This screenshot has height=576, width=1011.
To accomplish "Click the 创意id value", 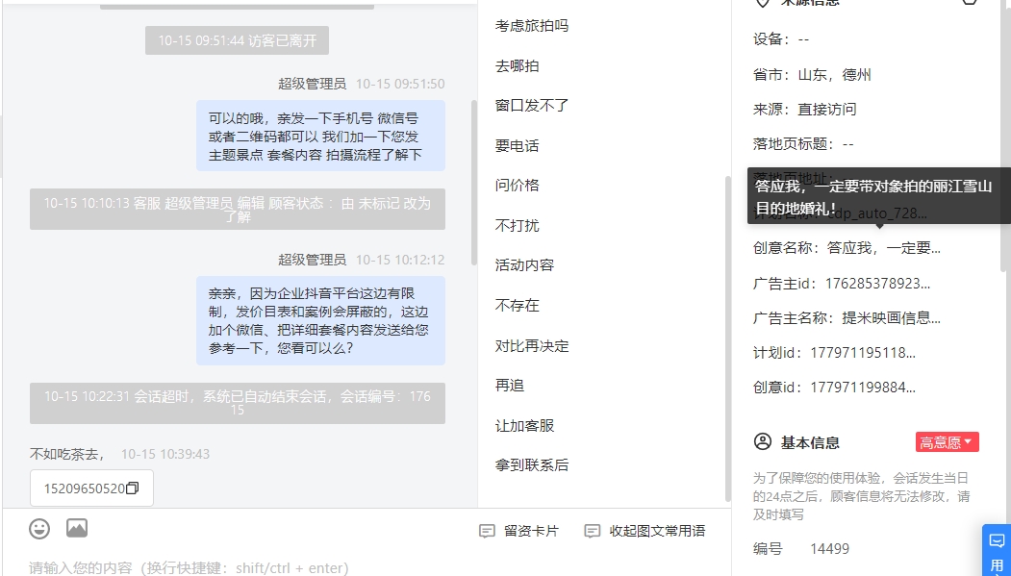I will tap(863, 388).
